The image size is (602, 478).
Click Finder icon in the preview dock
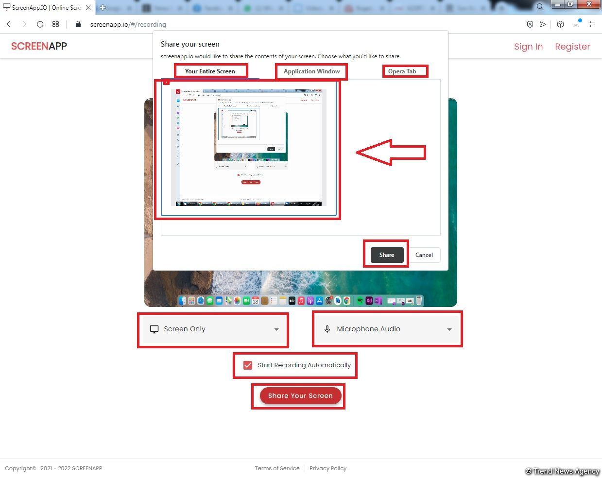click(x=183, y=301)
